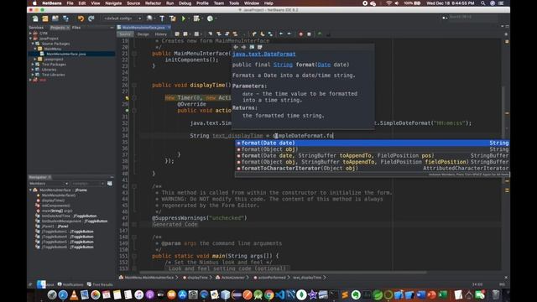
Task: Click the String link in the Javadoc popup
Action: tap(283, 65)
